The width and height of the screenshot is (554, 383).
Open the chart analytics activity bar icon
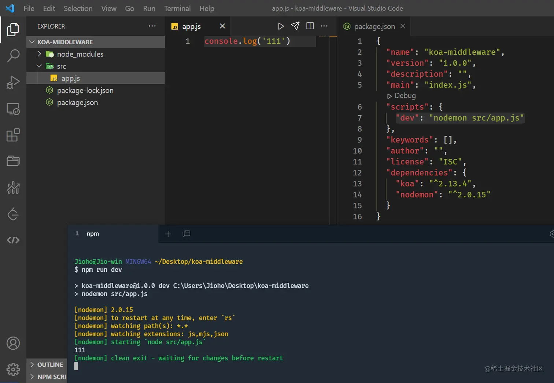[13, 188]
